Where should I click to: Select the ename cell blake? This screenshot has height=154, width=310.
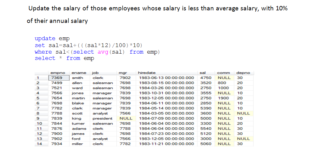pos(79,103)
